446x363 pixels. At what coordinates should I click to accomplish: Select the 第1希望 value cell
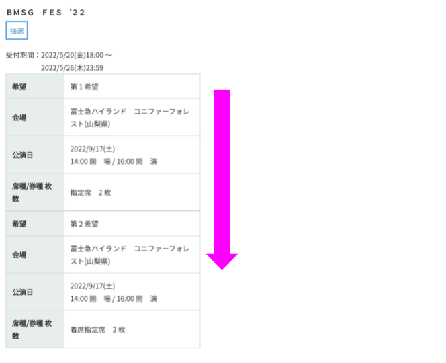(132, 87)
